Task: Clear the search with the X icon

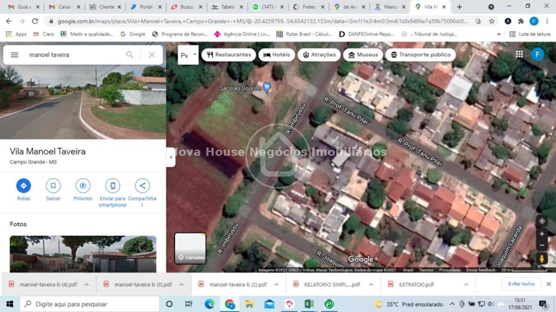Action: (152, 55)
